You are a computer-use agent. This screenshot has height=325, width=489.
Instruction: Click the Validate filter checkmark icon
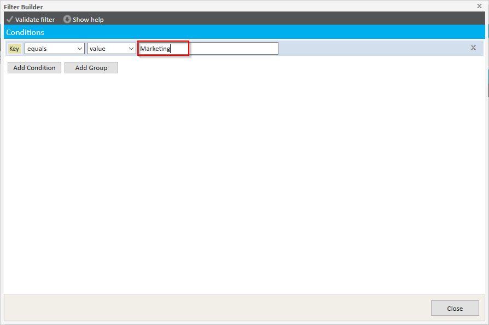[x=9, y=19]
